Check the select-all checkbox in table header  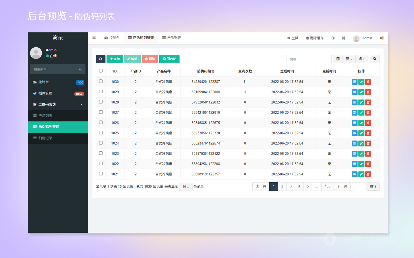pyautogui.click(x=101, y=71)
